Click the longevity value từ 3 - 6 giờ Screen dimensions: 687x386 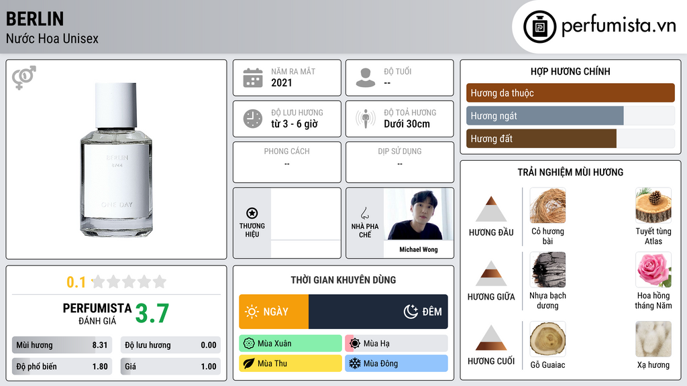click(294, 124)
